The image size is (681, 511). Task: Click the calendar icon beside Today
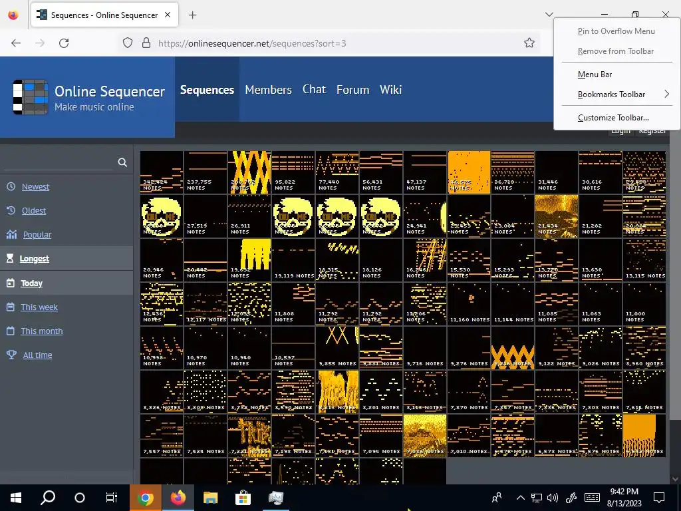(11, 283)
